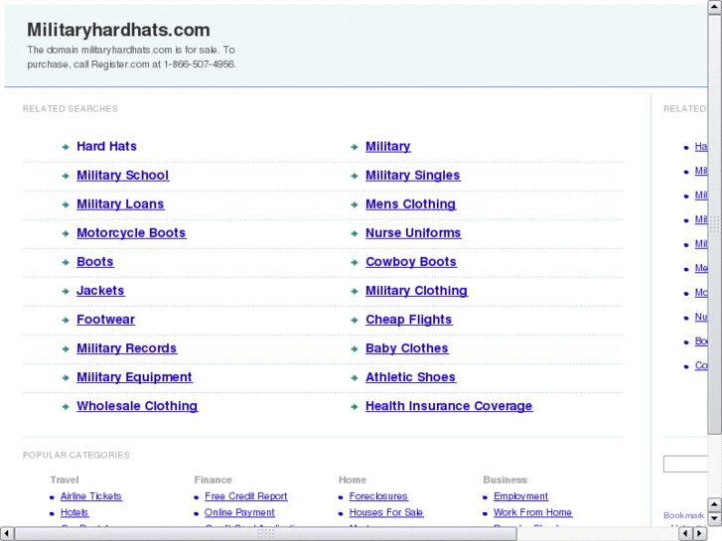Screen dimensions: 722x541
Task: Click the horizontal scrollbar thumb
Action: click(x=266, y=534)
